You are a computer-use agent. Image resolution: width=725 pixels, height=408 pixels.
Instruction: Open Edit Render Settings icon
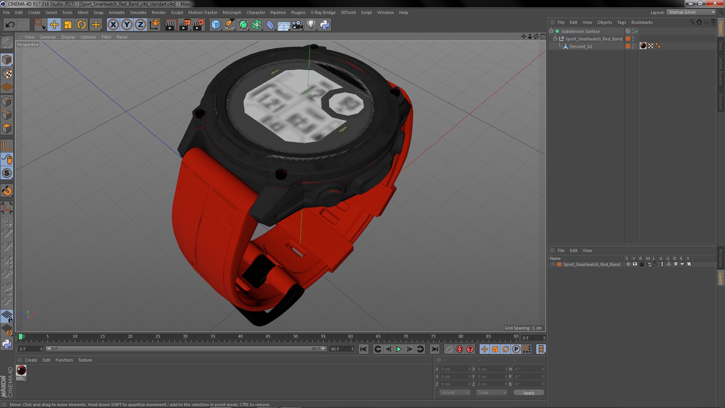(199, 25)
